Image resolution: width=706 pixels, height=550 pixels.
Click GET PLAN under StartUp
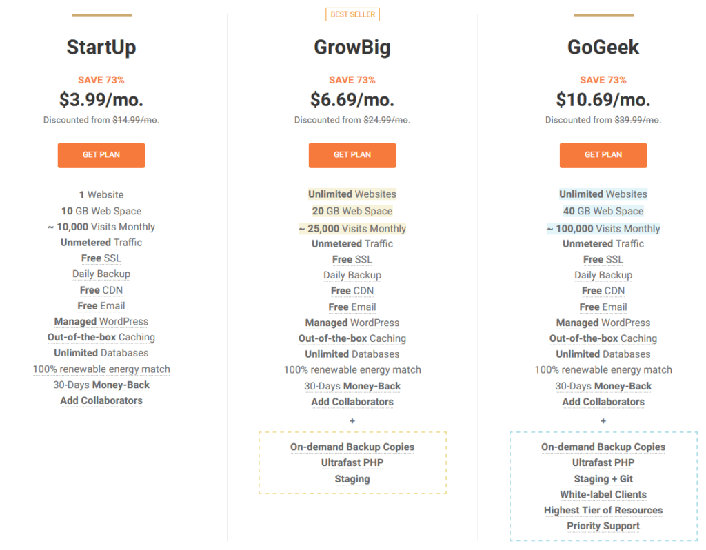pos(101,155)
